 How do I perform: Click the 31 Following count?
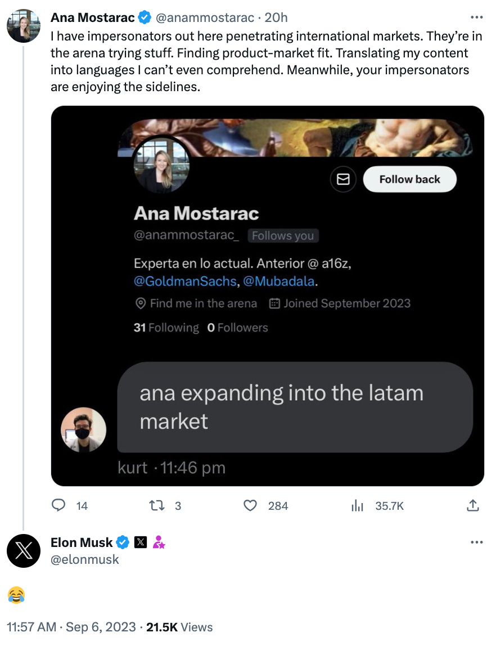(x=166, y=328)
